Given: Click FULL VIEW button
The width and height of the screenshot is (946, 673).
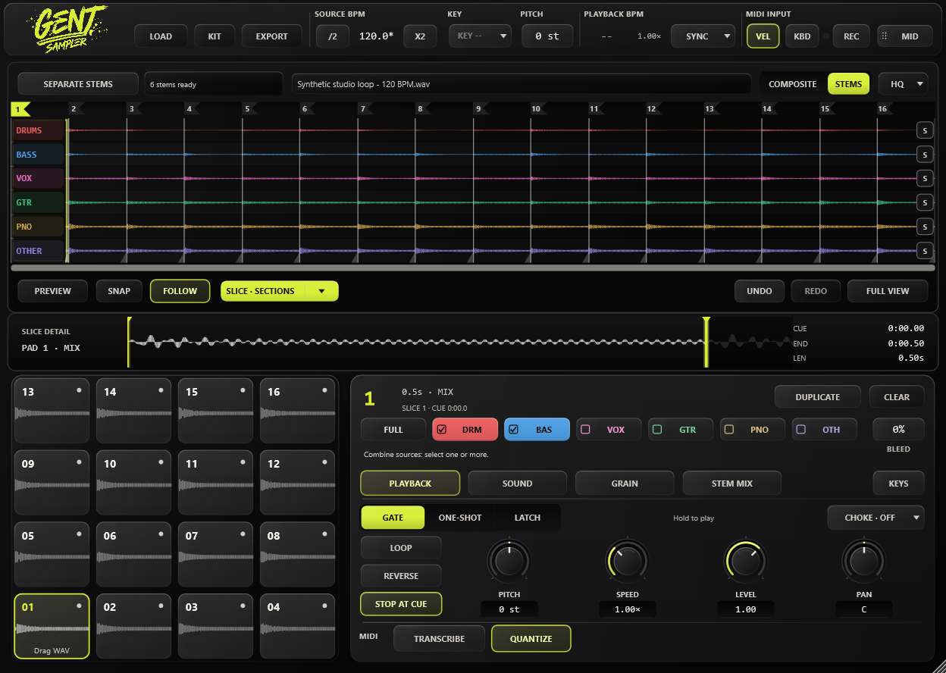Looking at the screenshot, I should pos(888,291).
